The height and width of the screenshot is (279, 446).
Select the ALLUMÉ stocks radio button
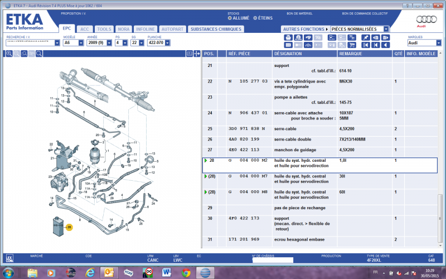click(x=229, y=18)
